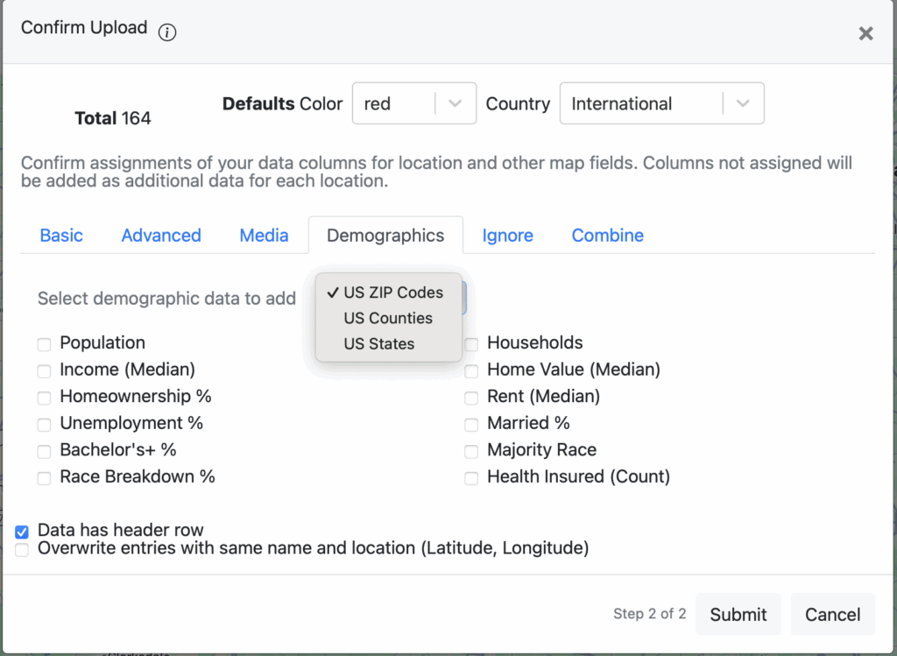Screen dimensions: 897x656
Task: Click the Submit button
Action: coord(738,614)
